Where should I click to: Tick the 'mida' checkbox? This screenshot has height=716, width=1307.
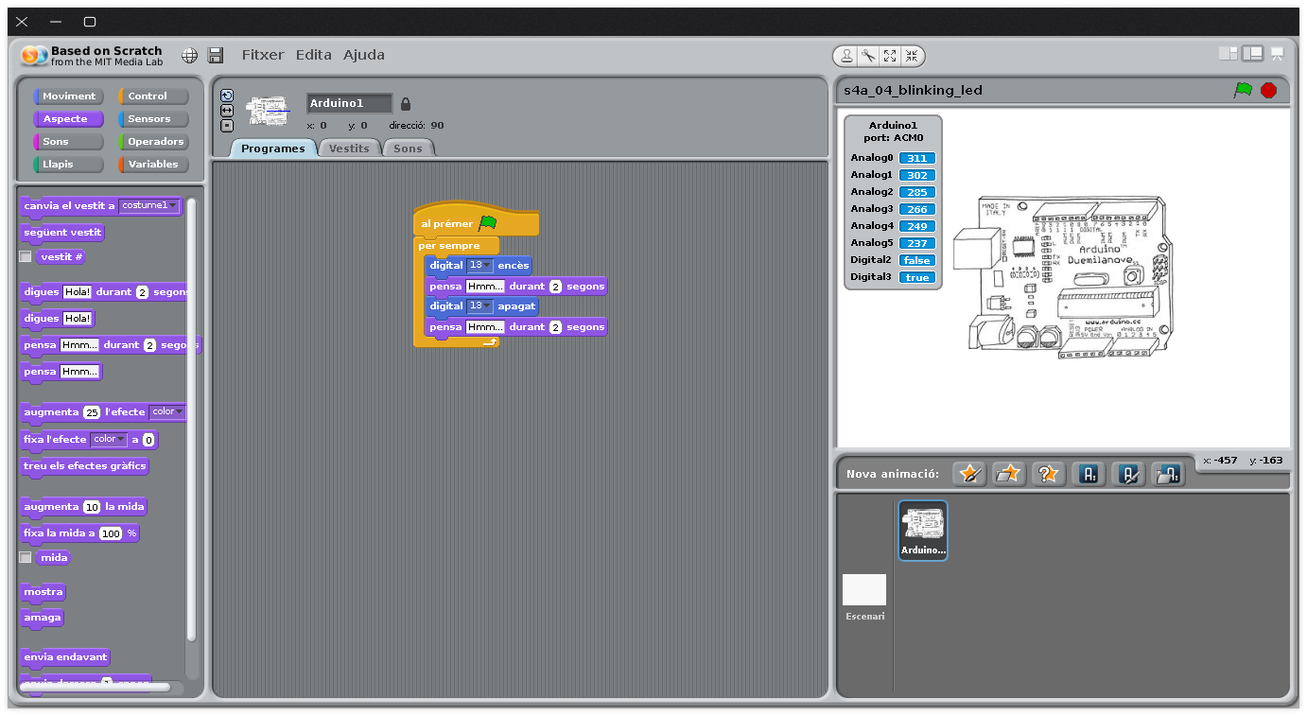click(26, 557)
